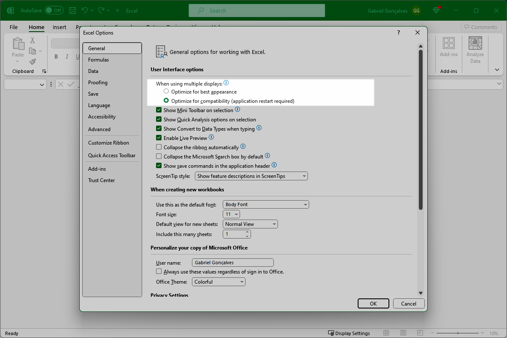The image size is (507, 338).
Task: Click the cancel X icon in formula bar
Action: [x=61, y=84]
